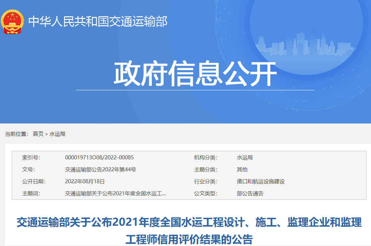Click 港口和航运设施建设 industry category value
This screenshot has height=246, width=371.
click(260, 181)
